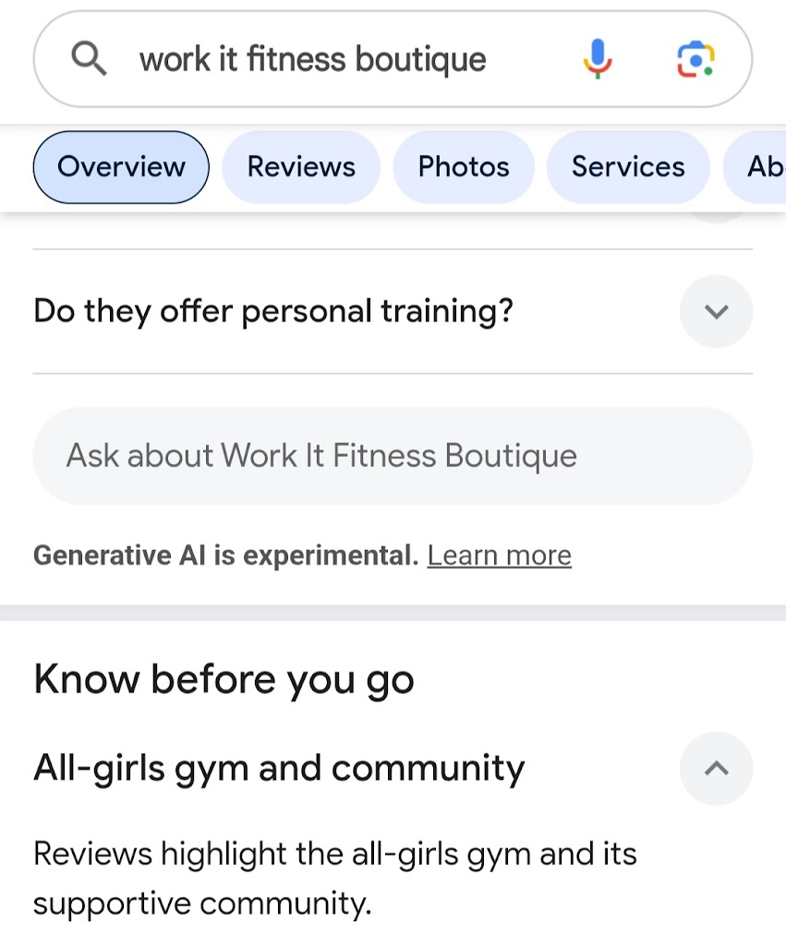This screenshot has width=786, height=945.
Task: Tap the 'All-girls gym and community' title
Action: coord(279,768)
